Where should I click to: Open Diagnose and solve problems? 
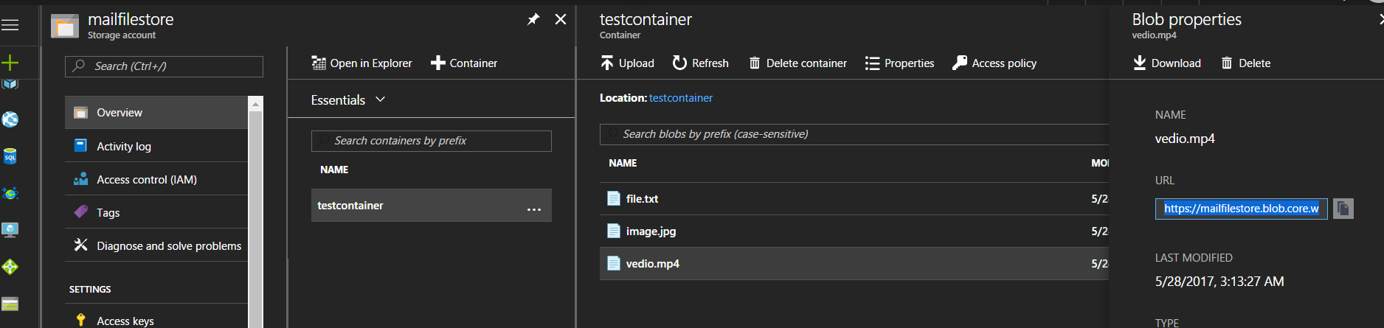tap(156, 245)
